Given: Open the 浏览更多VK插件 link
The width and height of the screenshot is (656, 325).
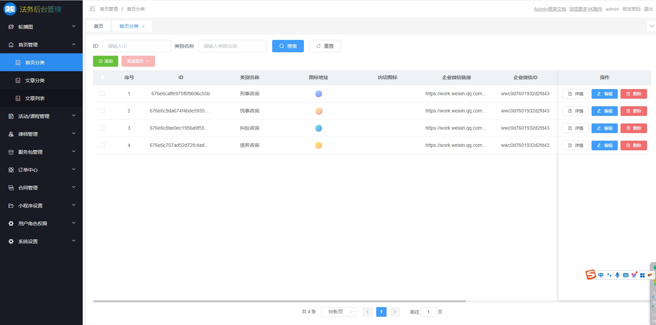Looking at the screenshot, I should pos(586,9).
